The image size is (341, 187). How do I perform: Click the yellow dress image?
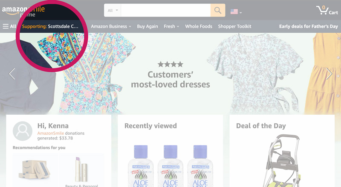pos(323,74)
